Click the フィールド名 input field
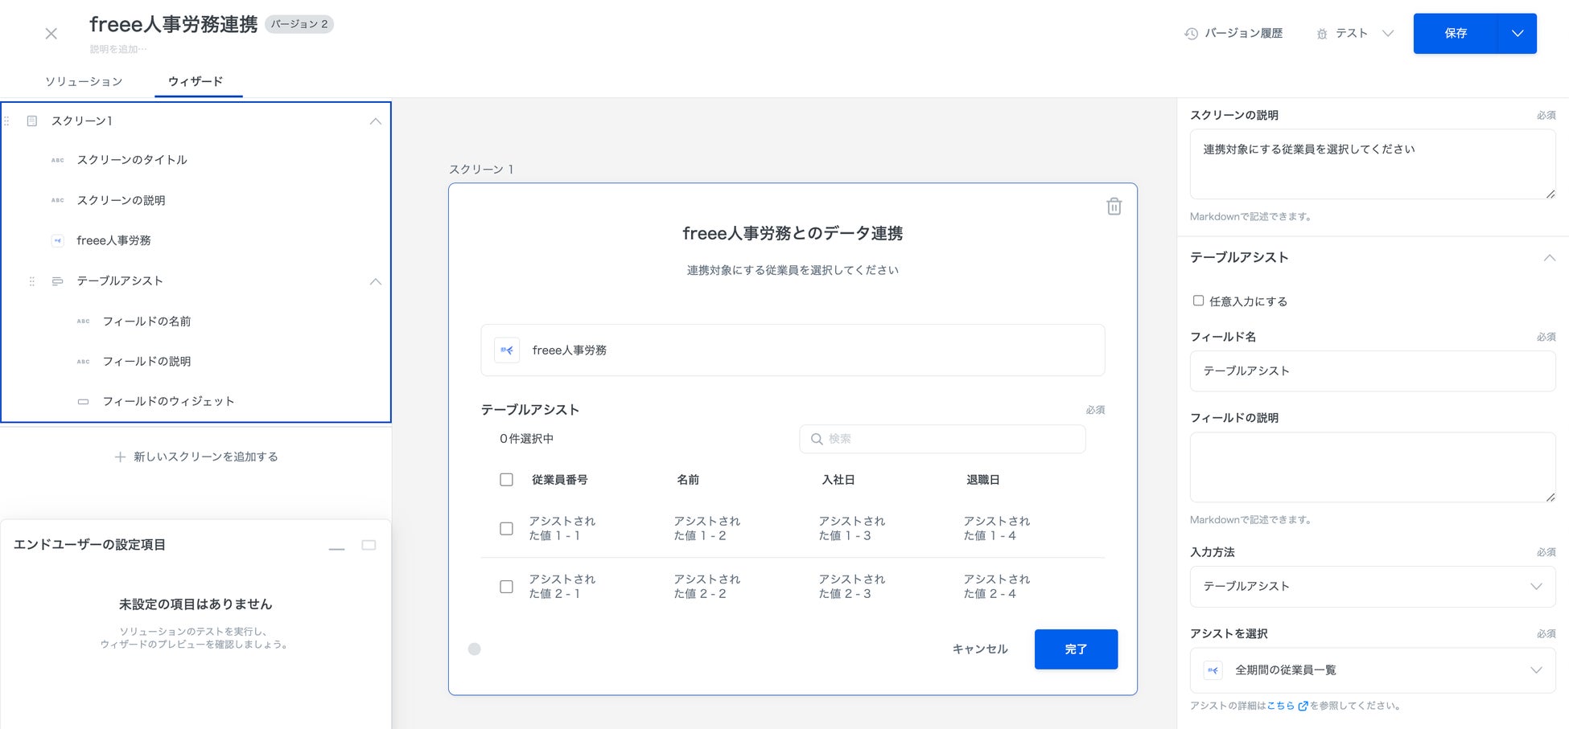 coord(1373,371)
